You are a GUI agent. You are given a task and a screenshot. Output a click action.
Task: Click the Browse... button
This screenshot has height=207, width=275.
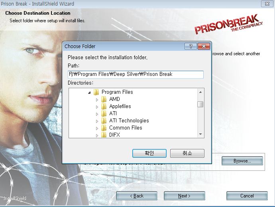click(242, 161)
